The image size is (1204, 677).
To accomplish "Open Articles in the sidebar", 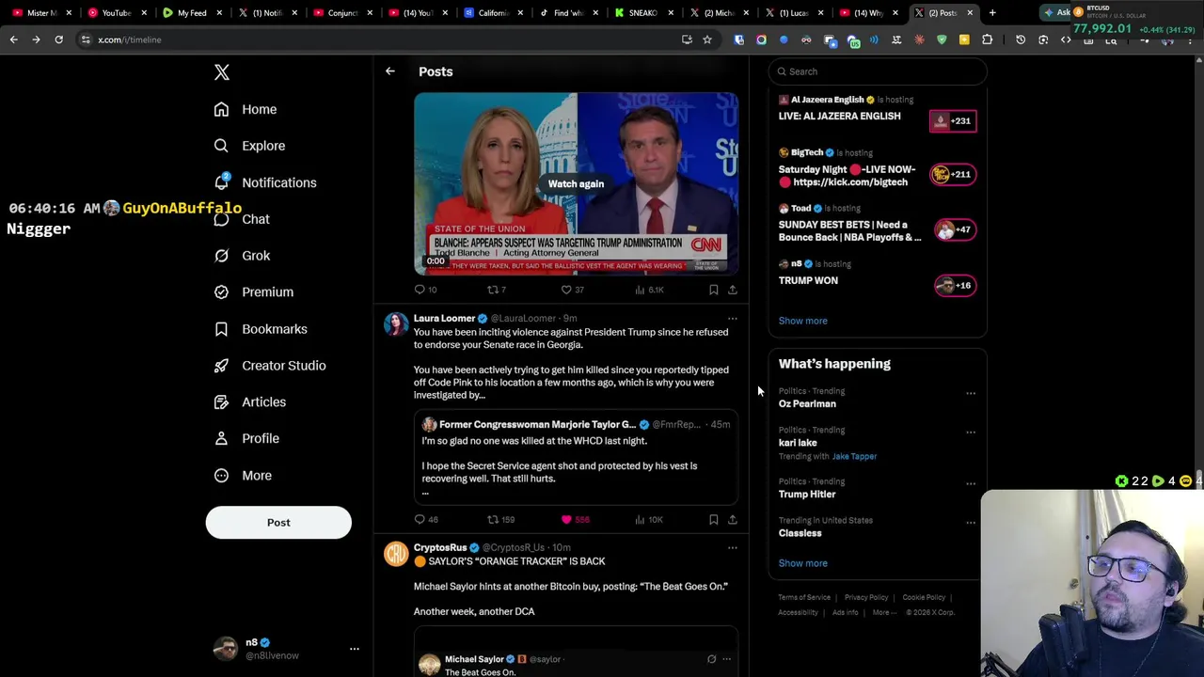I will (x=249, y=402).
